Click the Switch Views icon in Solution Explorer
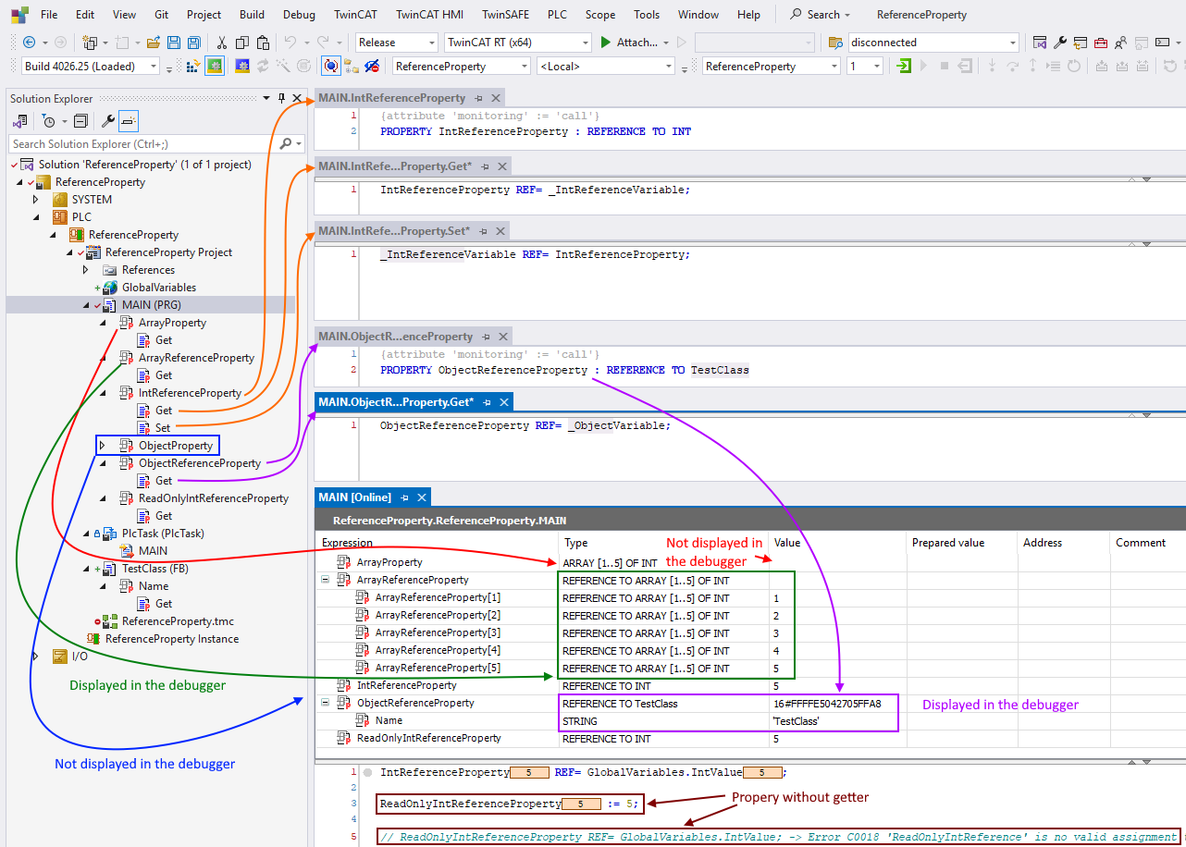This screenshot has width=1186, height=847. (19, 121)
